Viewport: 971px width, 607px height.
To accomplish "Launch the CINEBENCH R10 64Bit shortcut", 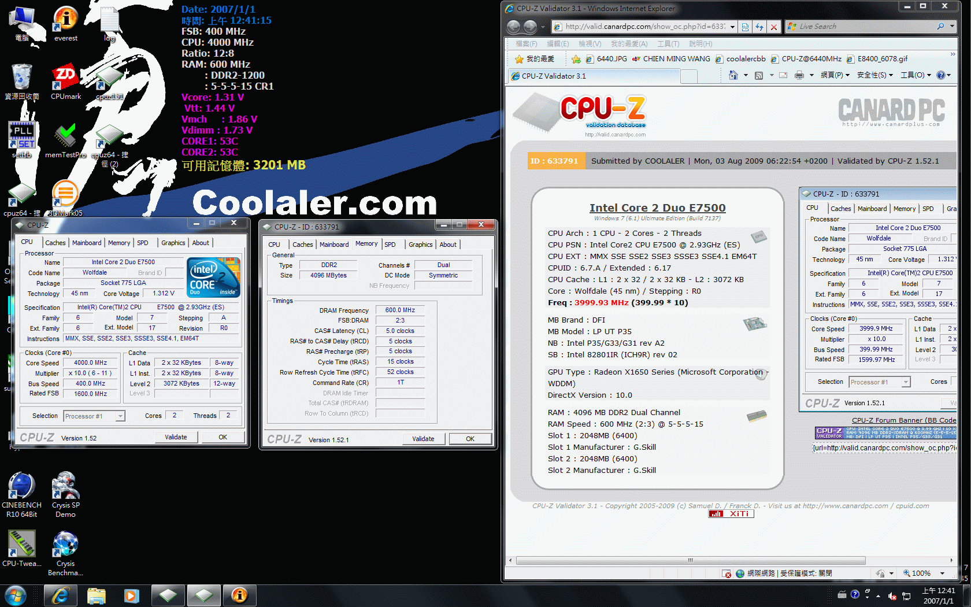I will [x=21, y=494].
